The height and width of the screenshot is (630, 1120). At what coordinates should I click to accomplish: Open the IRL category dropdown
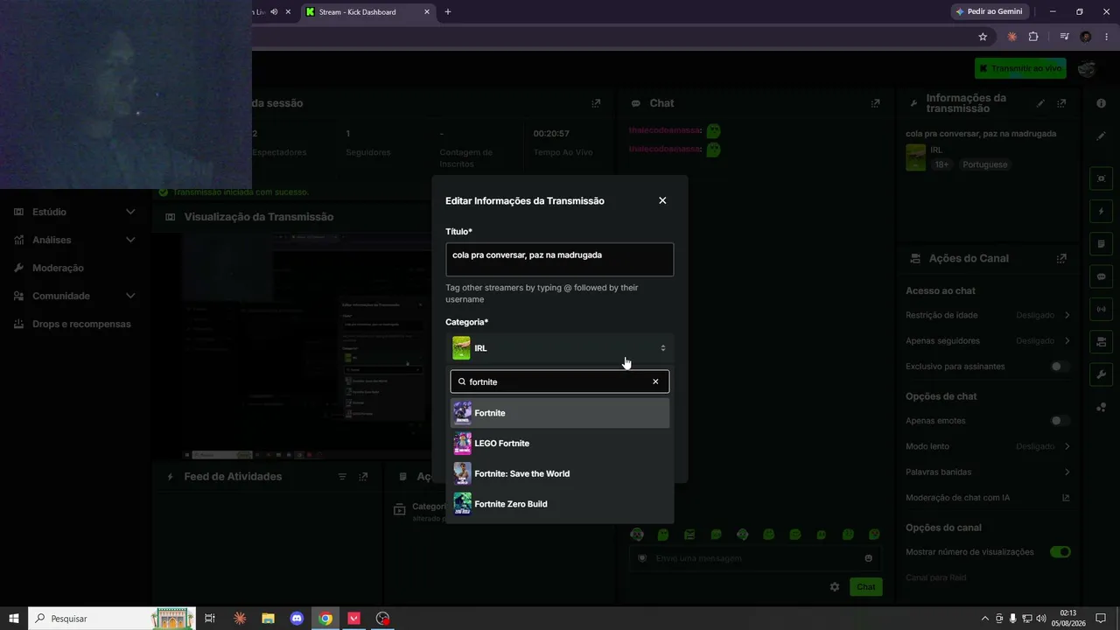559,348
